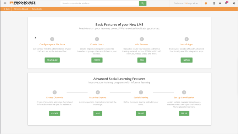Click the INSTALL apps button
The height and width of the screenshot is (134, 238).
[186, 60]
